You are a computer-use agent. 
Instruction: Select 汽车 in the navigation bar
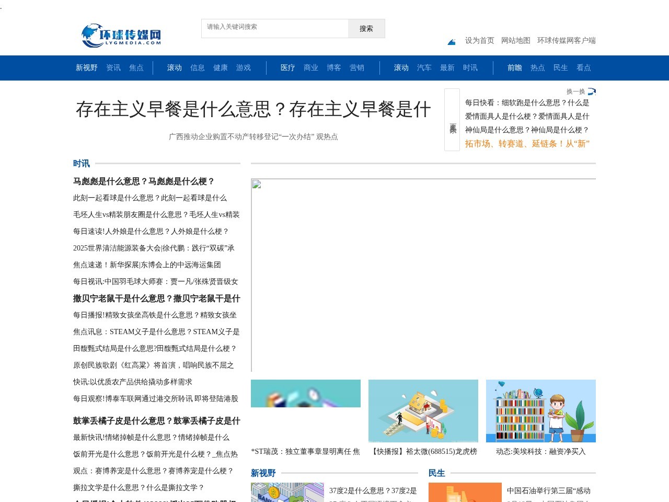click(x=424, y=67)
